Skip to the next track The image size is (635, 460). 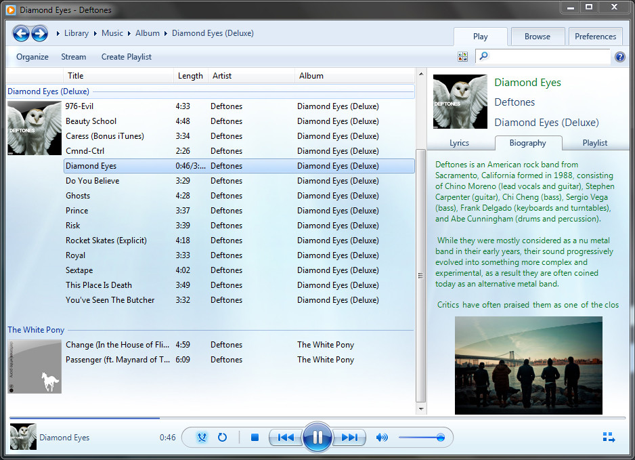click(349, 437)
